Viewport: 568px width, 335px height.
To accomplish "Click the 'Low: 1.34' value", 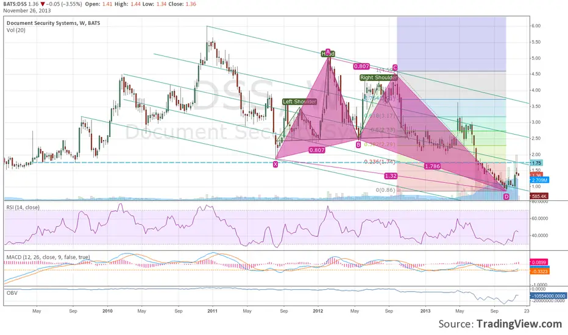I will (x=155, y=4).
